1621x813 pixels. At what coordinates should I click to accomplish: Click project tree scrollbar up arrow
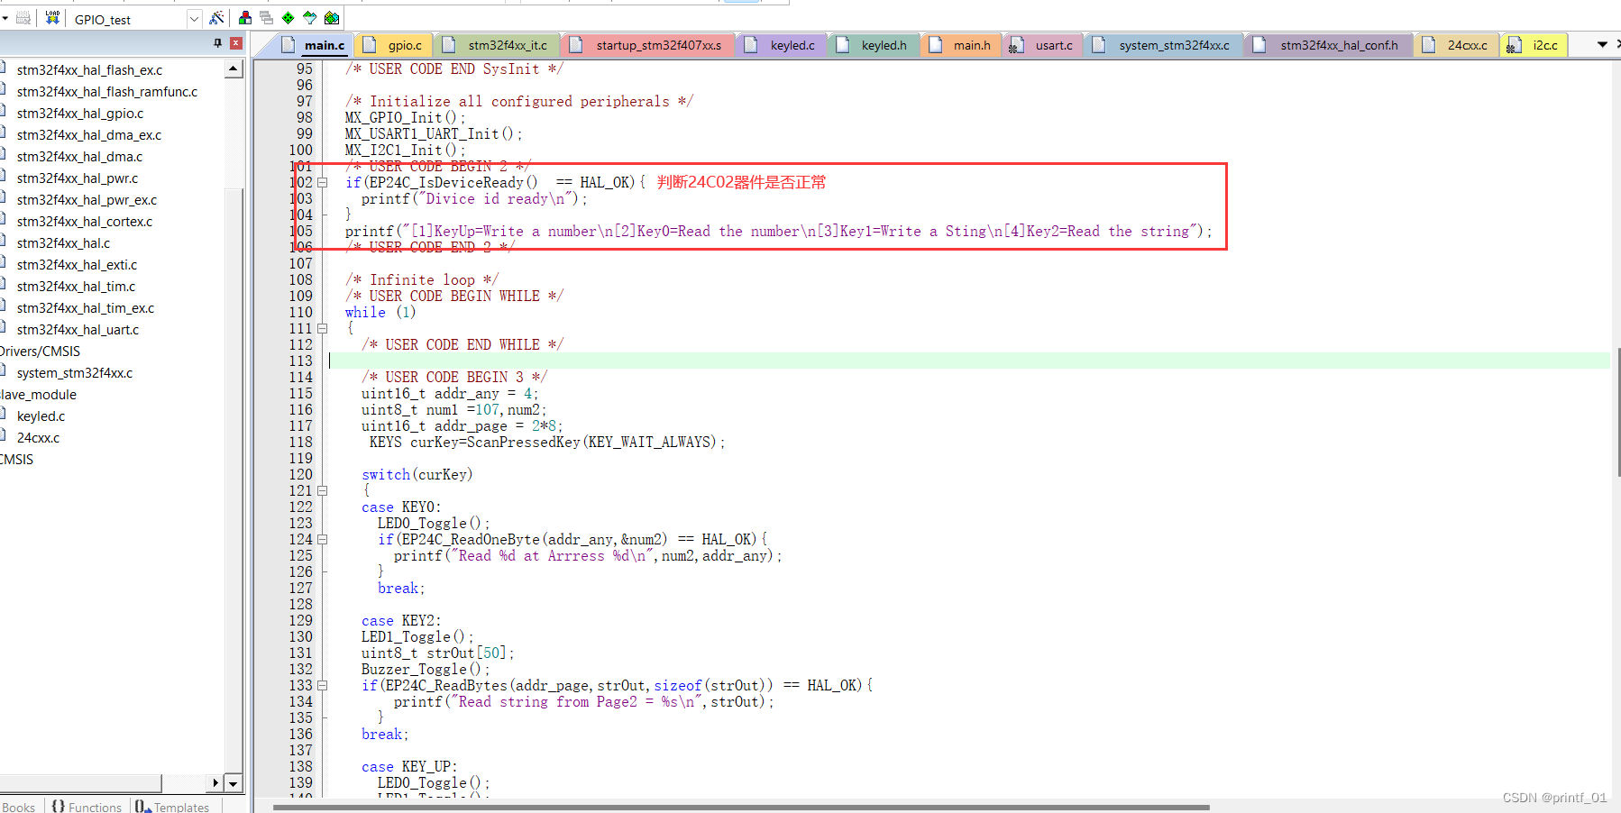[x=234, y=69]
